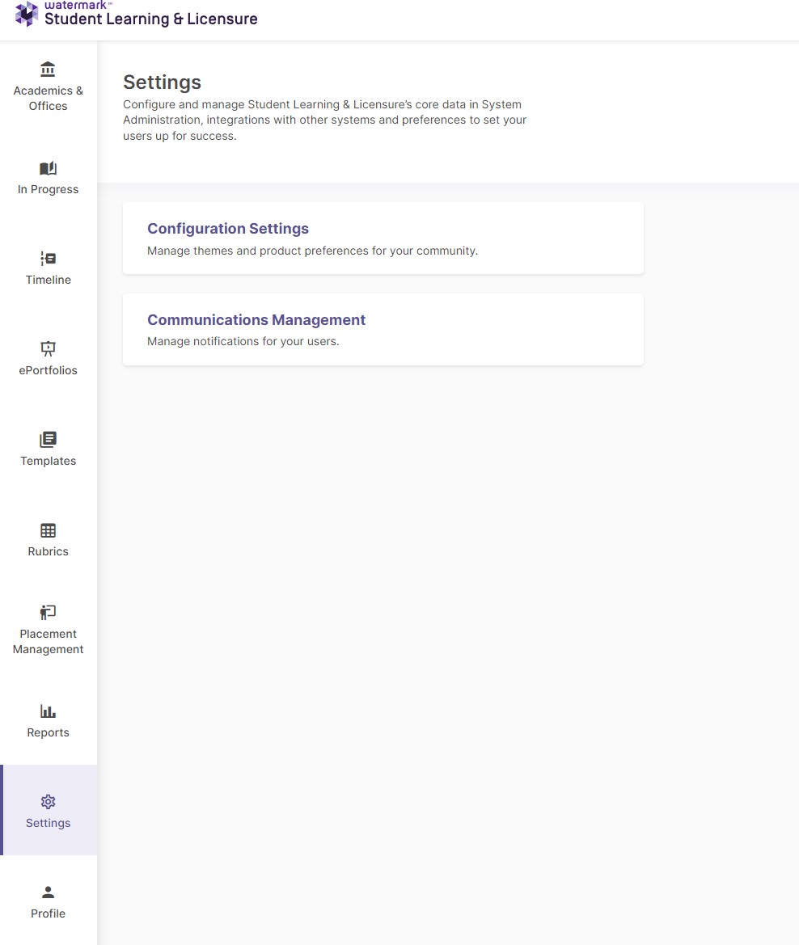Open Academics & Offices building icon

(48, 70)
